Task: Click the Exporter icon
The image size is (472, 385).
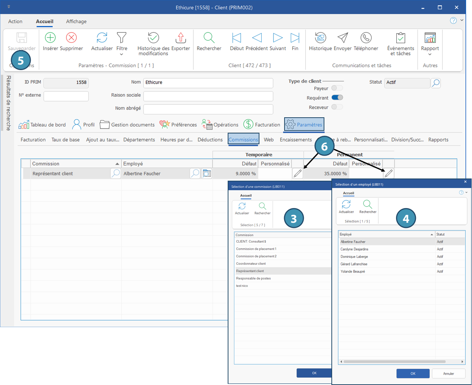Action: [180, 38]
